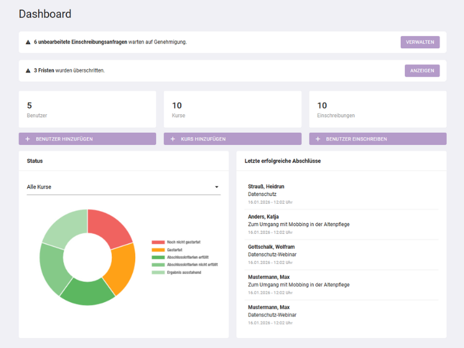Click the Benutzer statistics card
Image resolution: width=464 pixels, height=348 pixels.
tap(87, 109)
